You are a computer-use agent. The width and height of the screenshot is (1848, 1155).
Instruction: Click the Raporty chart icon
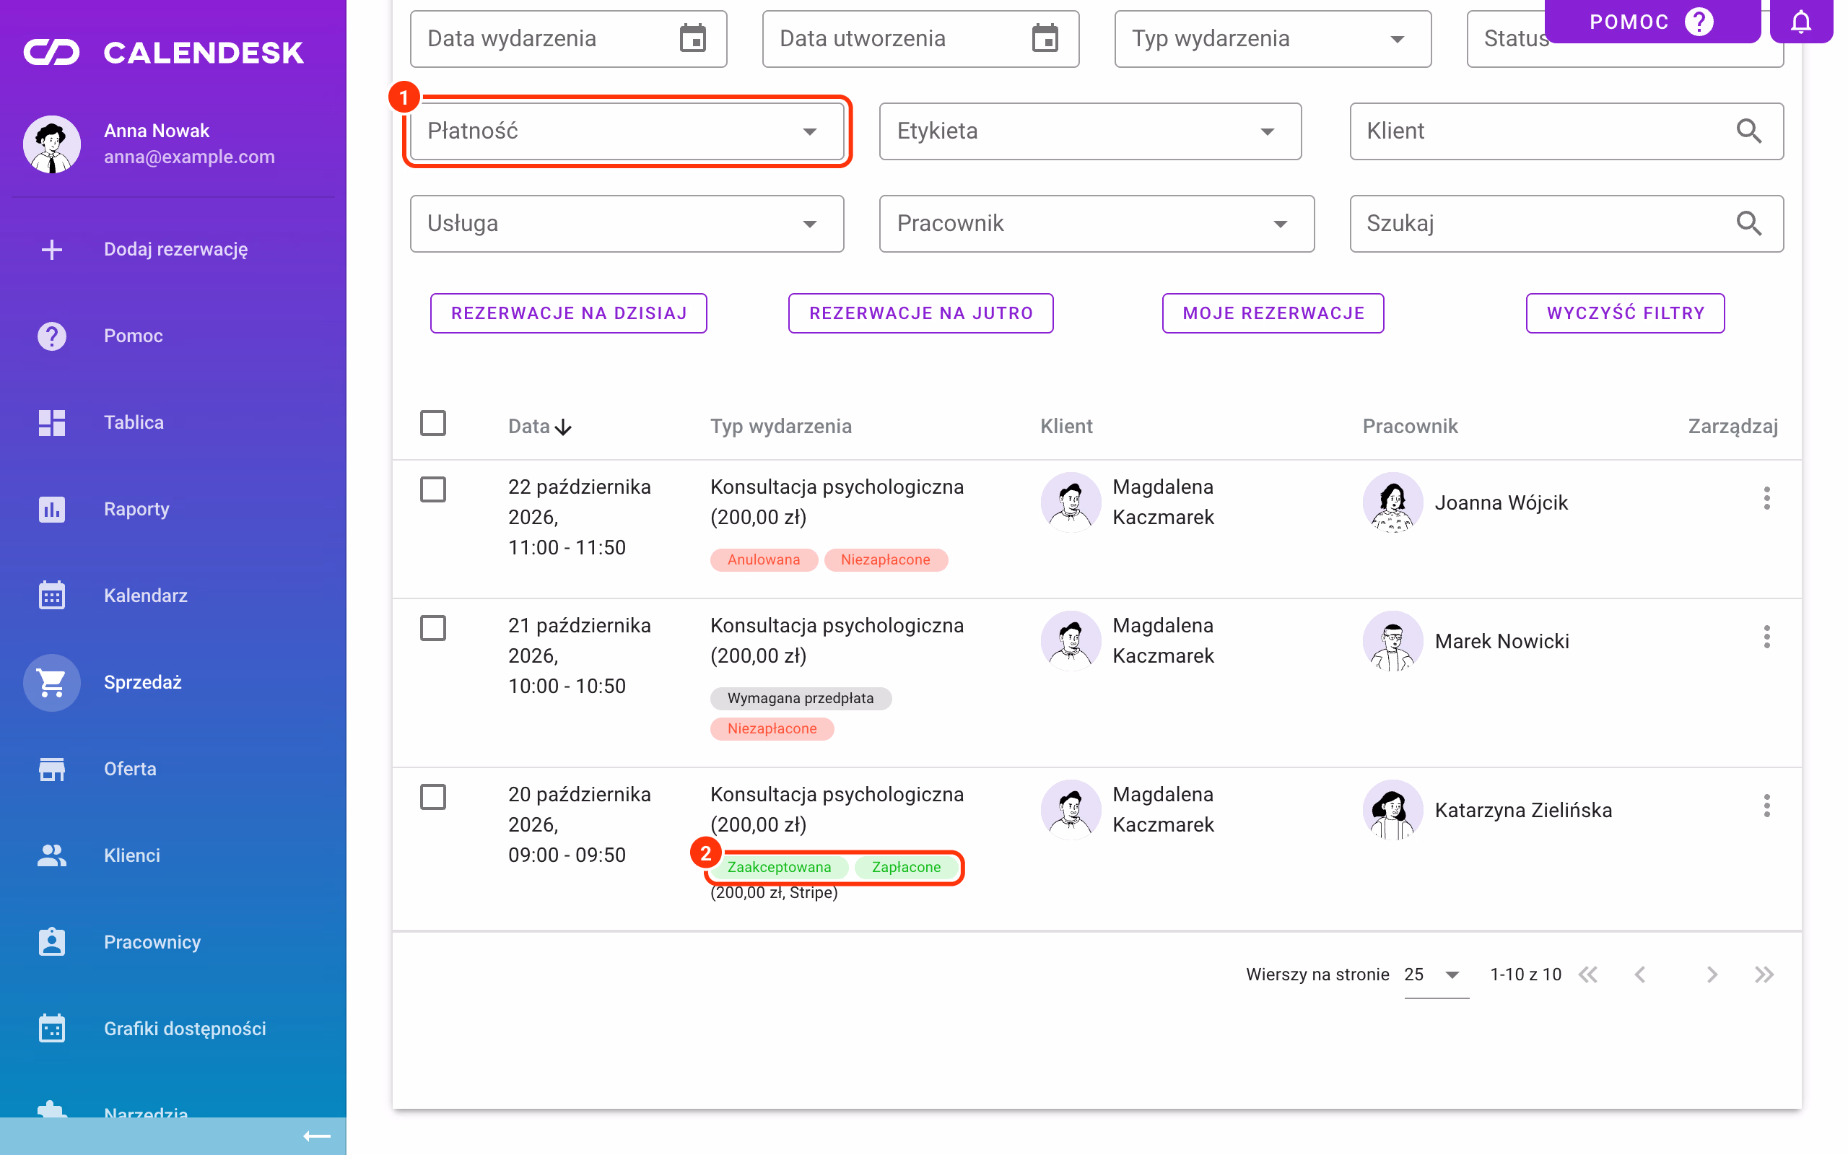click(x=52, y=509)
